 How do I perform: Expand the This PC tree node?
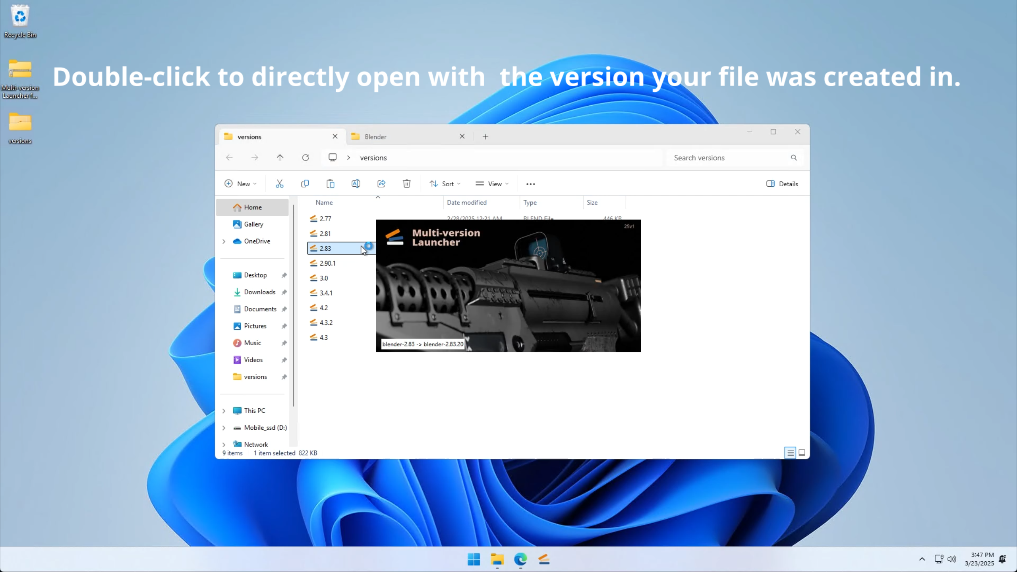coord(224,411)
